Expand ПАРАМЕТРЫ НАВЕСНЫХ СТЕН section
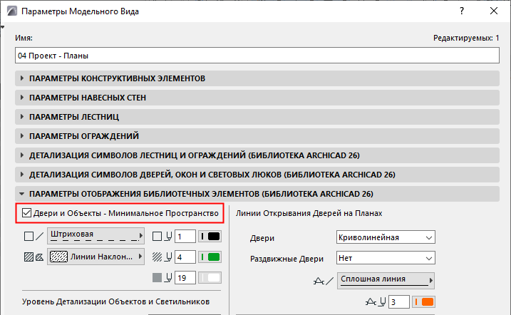Screen dimensions: 511x315 click(257, 98)
